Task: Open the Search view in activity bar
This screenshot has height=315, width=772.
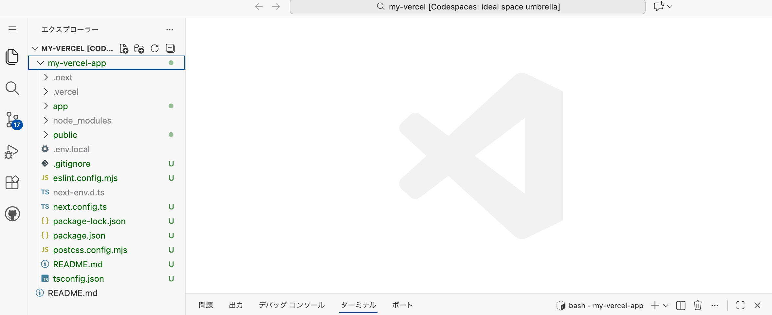Action: (x=12, y=88)
